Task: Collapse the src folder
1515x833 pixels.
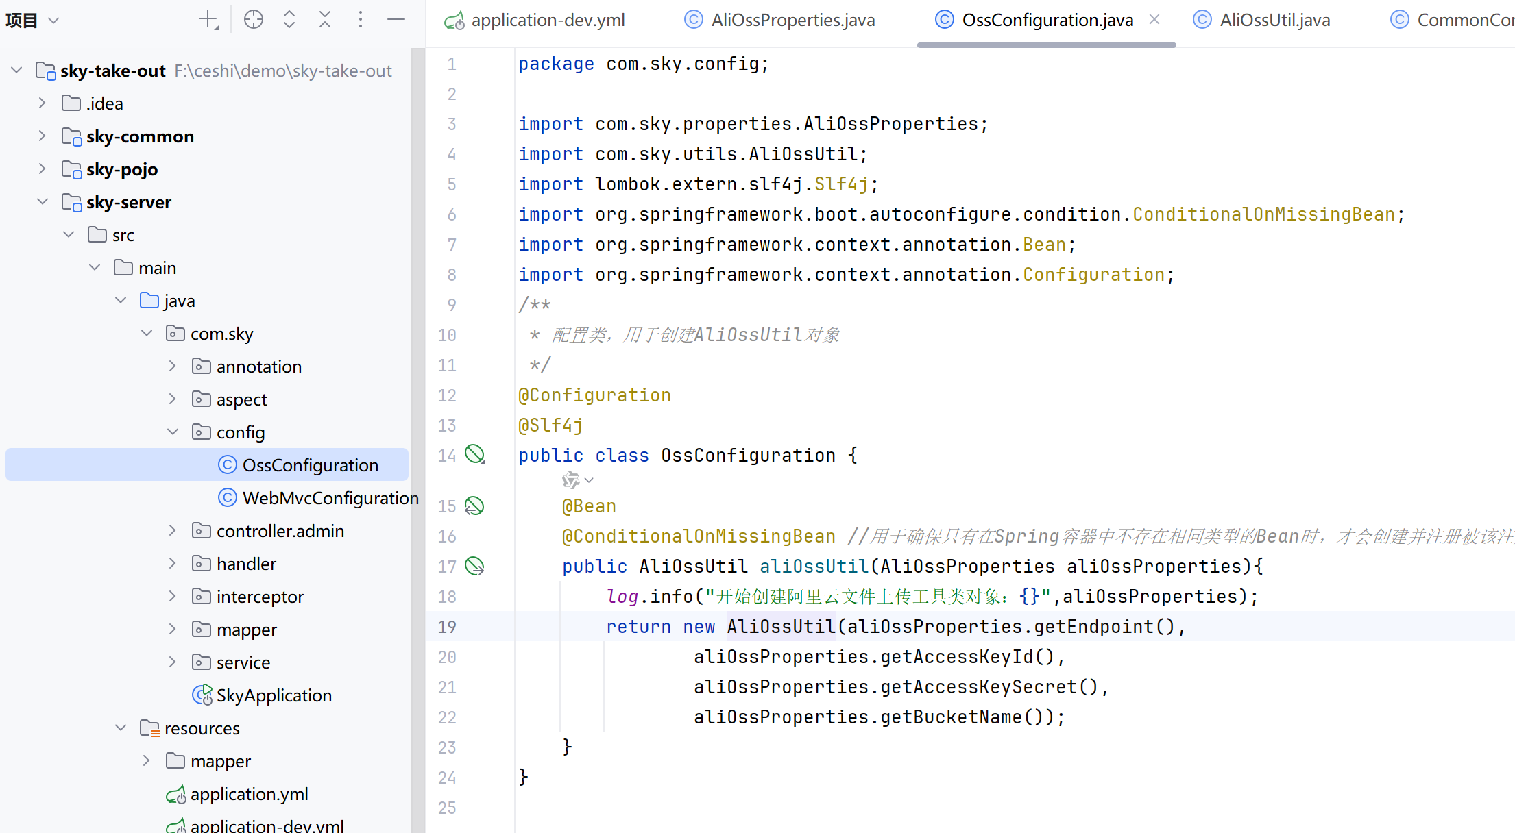Action: 69,235
